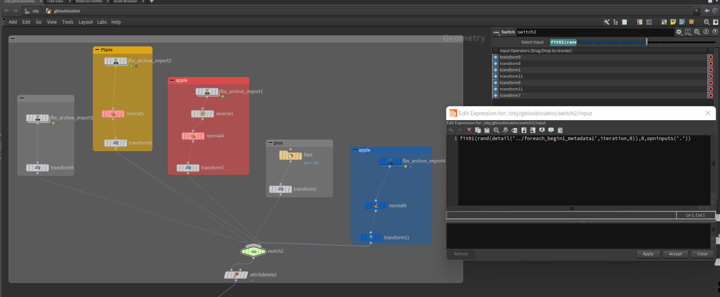Viewport: 720px width, 297px height.
Task: Switch to the Asset Browser tab
Action: click(x=125, y=1)
